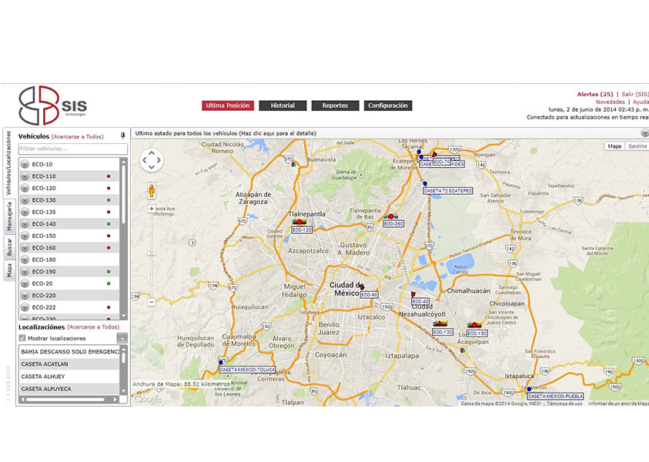Image resolution: width=649 pixels, height=462 pixels.
Task: Focus the Filtrar vehículos input field
Action: [73, 149]
